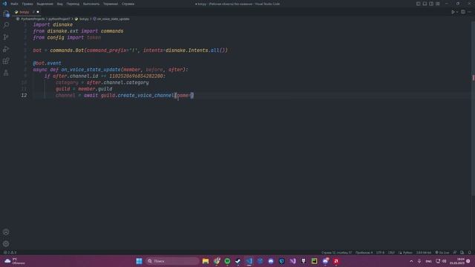
Task: Open purple Visual Studio from the taskbar
Action: pyautogui.click(x=292, y=261)
